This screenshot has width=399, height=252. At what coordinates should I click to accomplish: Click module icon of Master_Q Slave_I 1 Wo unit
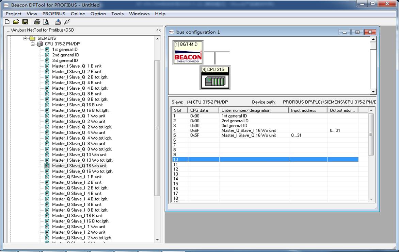pos(47,227)
